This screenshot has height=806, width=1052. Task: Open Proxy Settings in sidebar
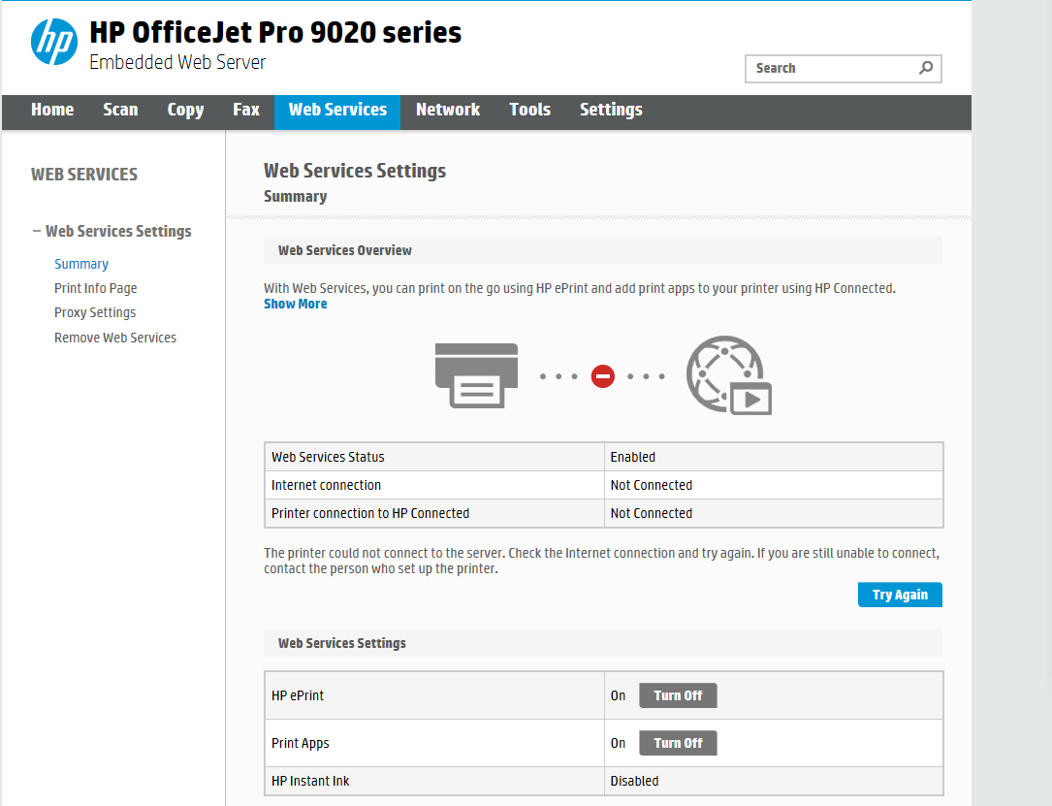tap(95, 312)
